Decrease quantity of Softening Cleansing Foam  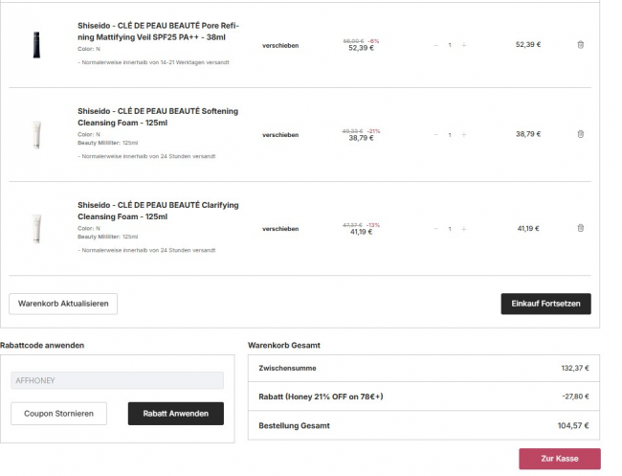(435, 134)
